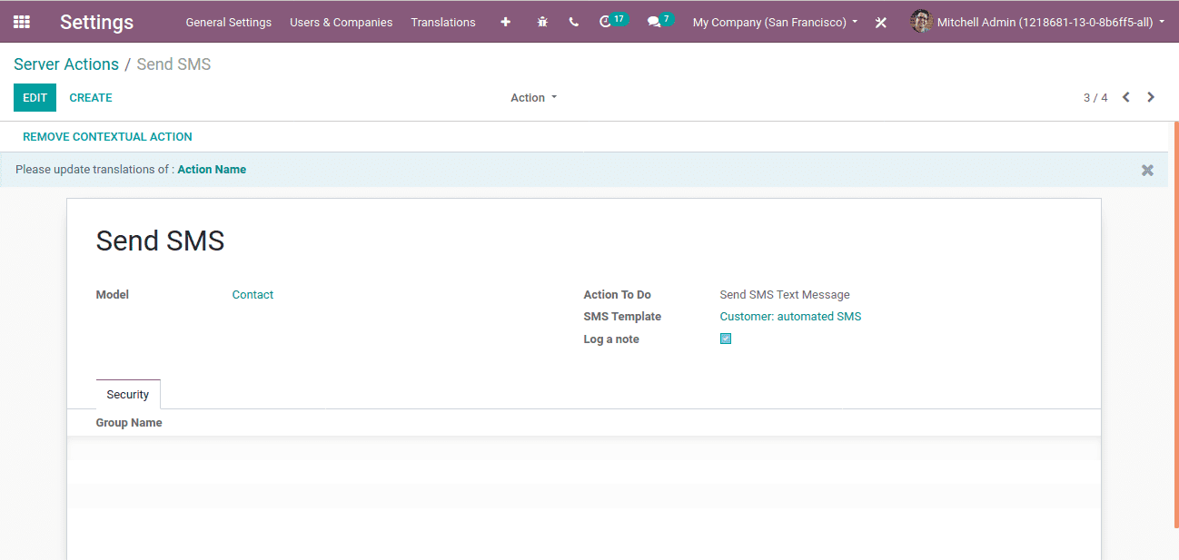Open the Action dropdown menu
Image resolution: width=1179 pixels, height=560 pixels.
533,97
